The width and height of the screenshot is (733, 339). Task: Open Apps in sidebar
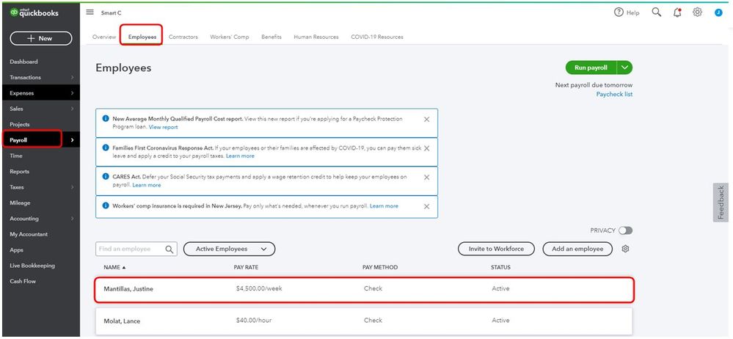click(x=16, y=250)
